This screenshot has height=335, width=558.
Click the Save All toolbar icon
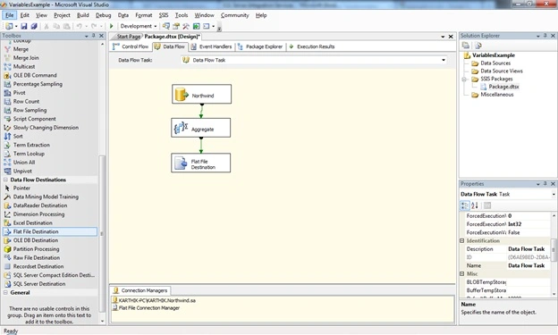click(x=34, y=26)
